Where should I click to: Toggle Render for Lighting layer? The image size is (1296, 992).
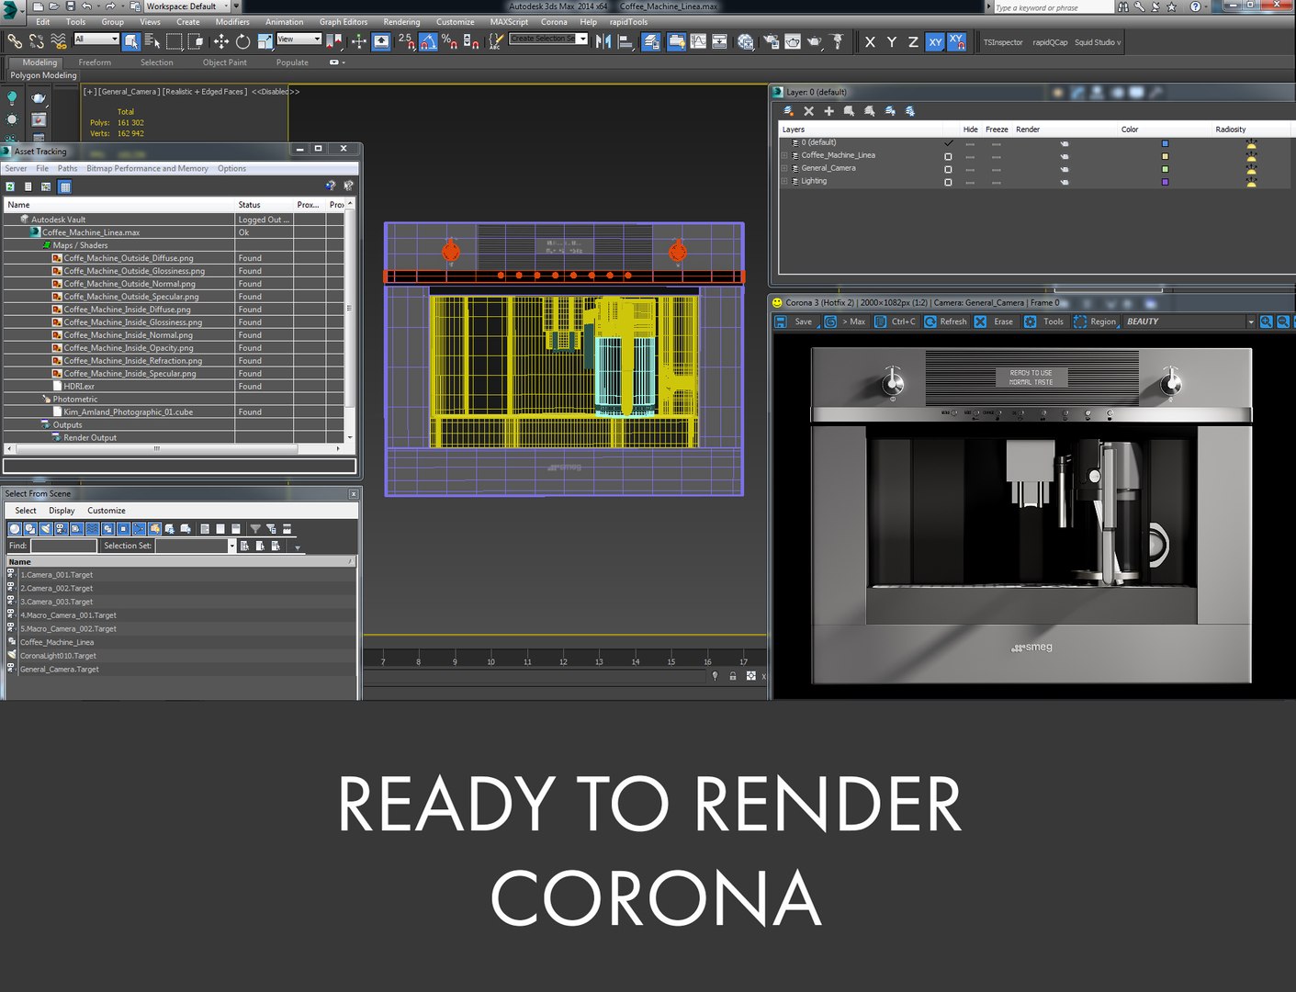click(x=1065, y=182)
